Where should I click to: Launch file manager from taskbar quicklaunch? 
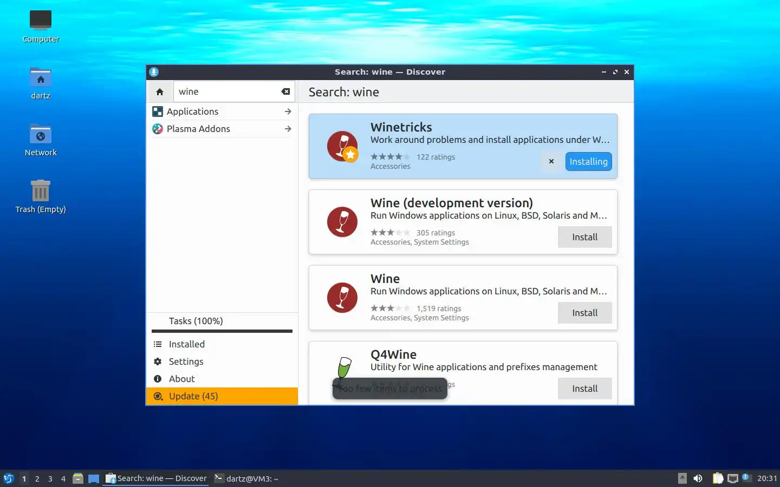tap(78, 478)
